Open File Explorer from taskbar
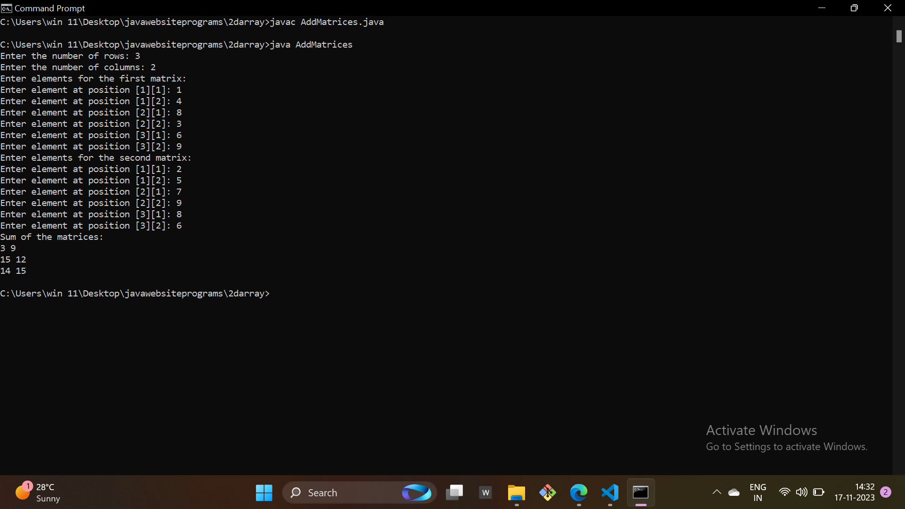This screenshot has width=905, height=509. [x=517, y=493]
